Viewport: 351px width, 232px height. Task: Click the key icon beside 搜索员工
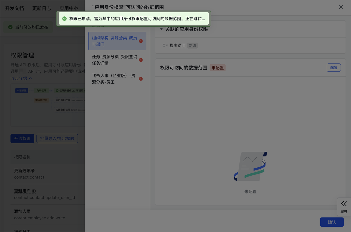pyautogui.click(x=165, y=45)
